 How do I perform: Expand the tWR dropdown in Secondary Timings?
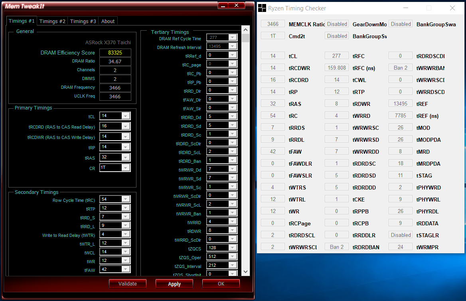(x=125, y=261)
